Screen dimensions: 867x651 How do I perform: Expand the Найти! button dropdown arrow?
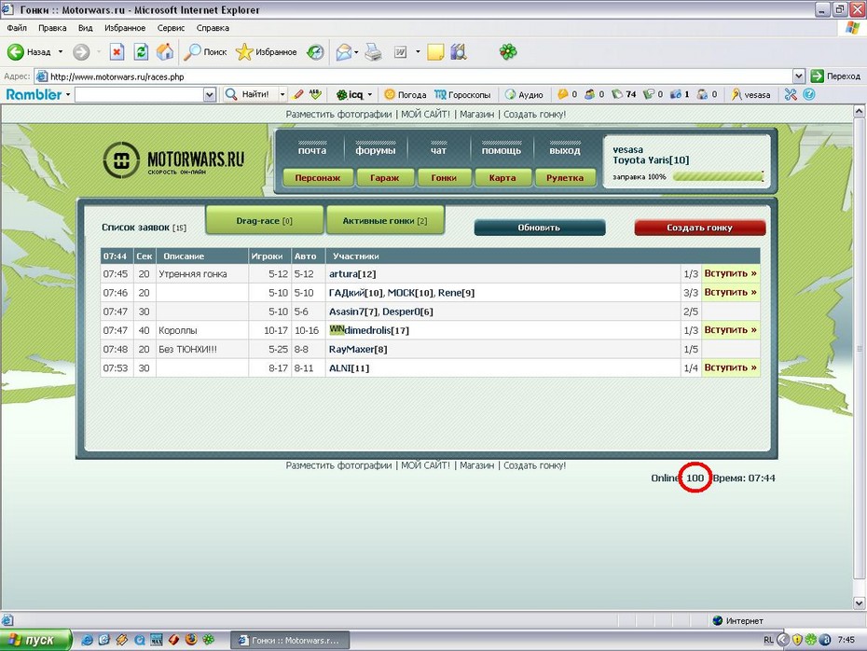coord(282,94)
